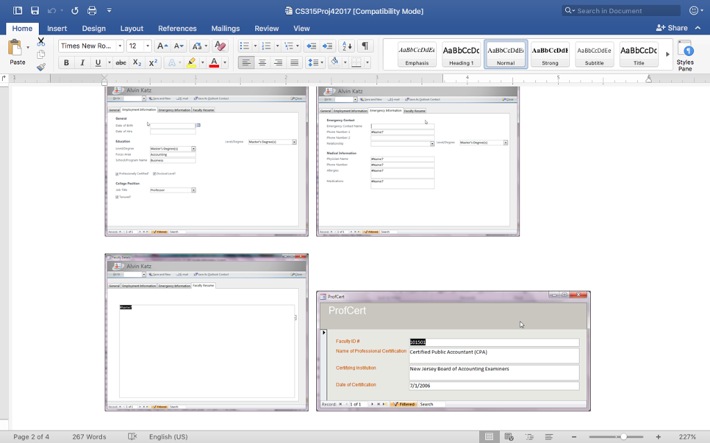This screenshot has width=710, height=443.
Task: Open the Styles Pane
Action: pos(685,56)
